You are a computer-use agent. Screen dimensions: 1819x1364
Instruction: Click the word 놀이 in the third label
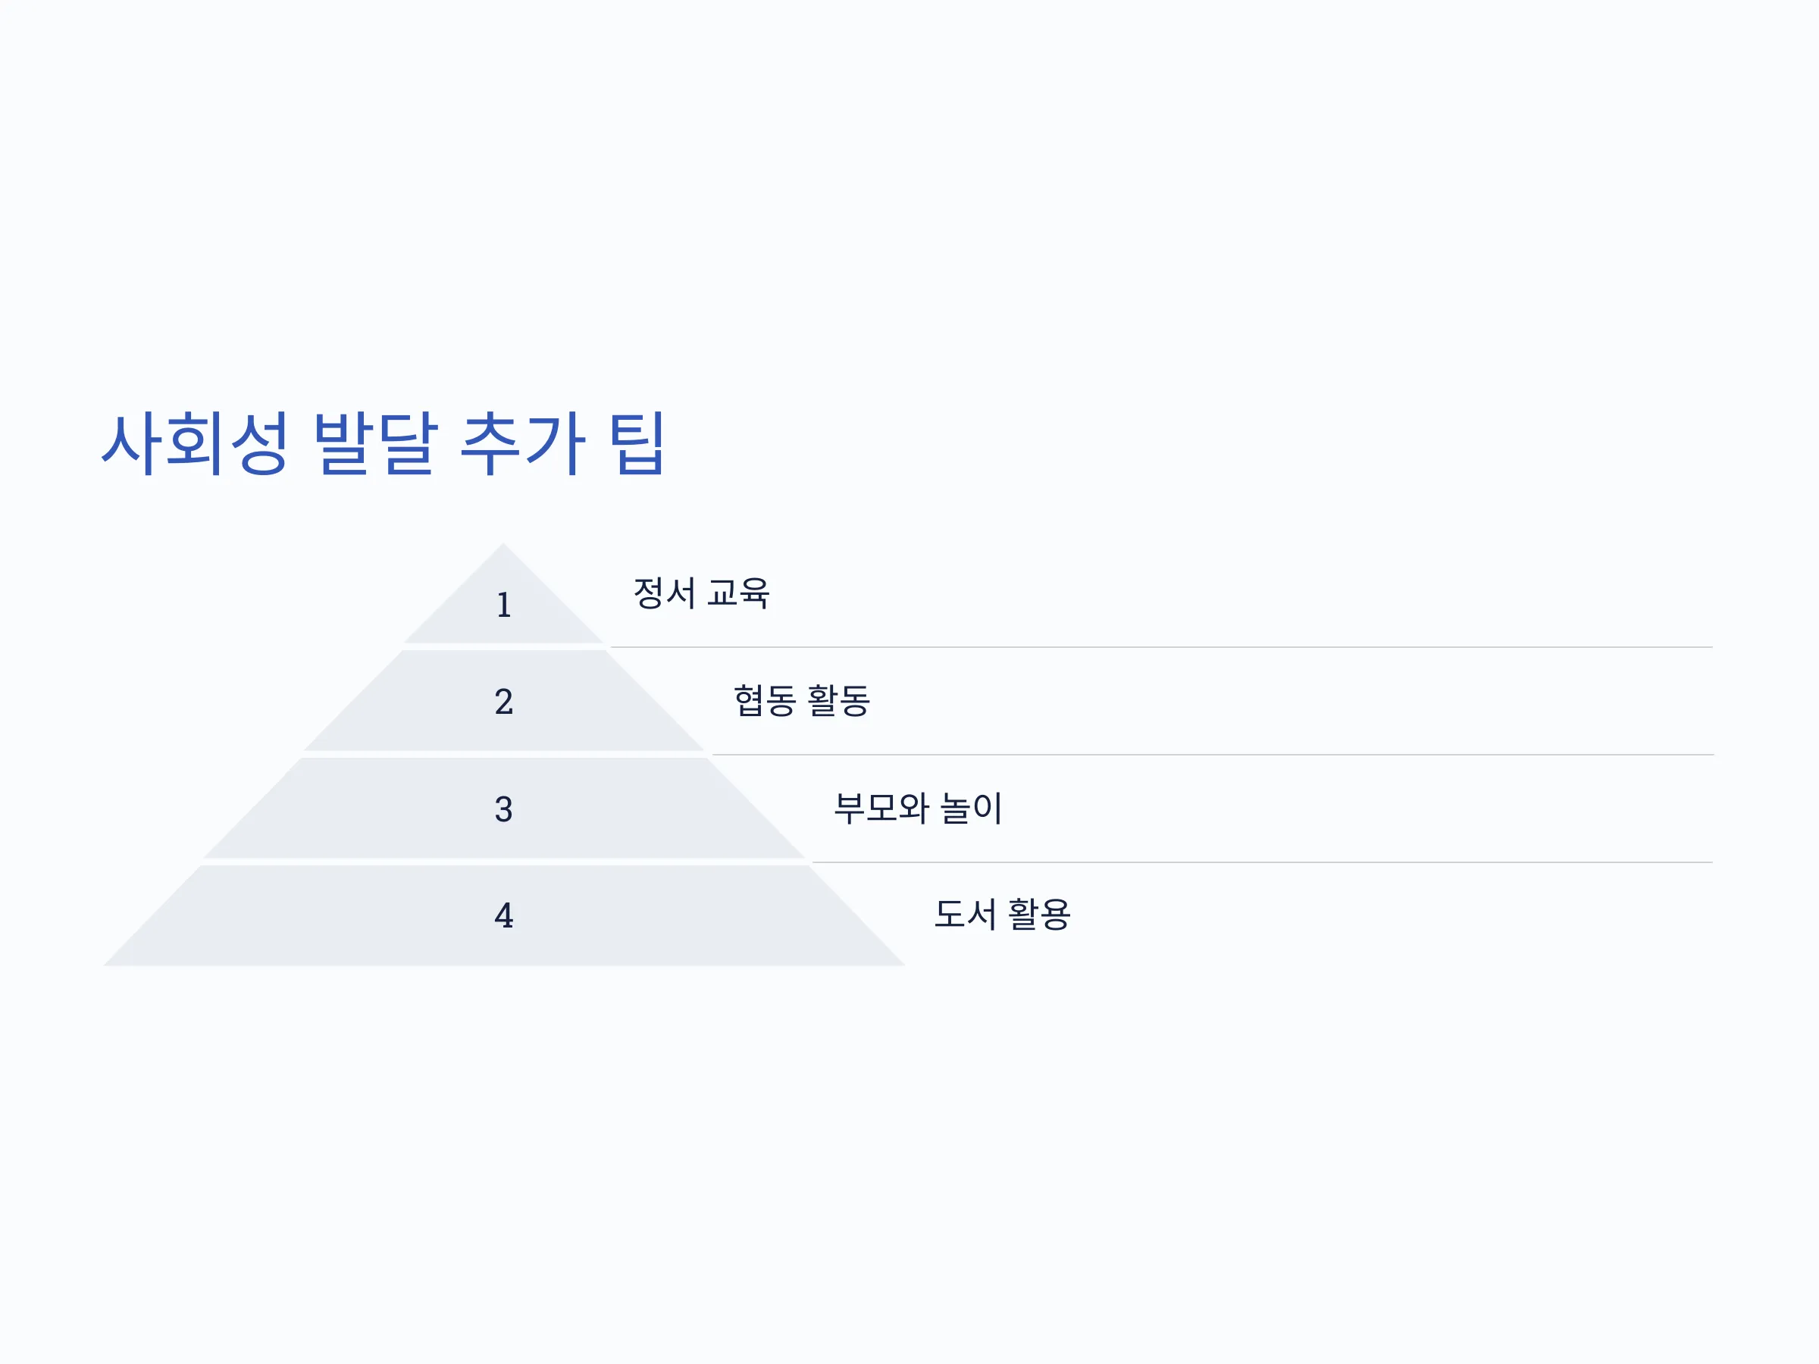972,807
